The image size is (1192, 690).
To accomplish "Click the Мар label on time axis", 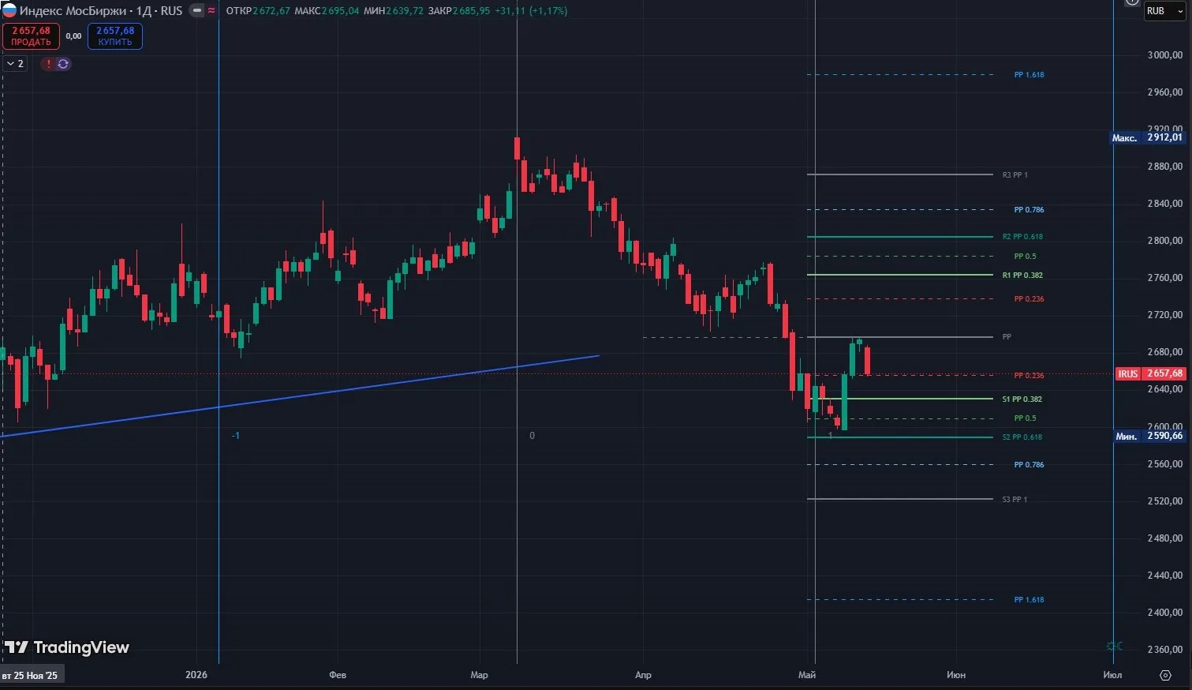I will pos(479,675).
